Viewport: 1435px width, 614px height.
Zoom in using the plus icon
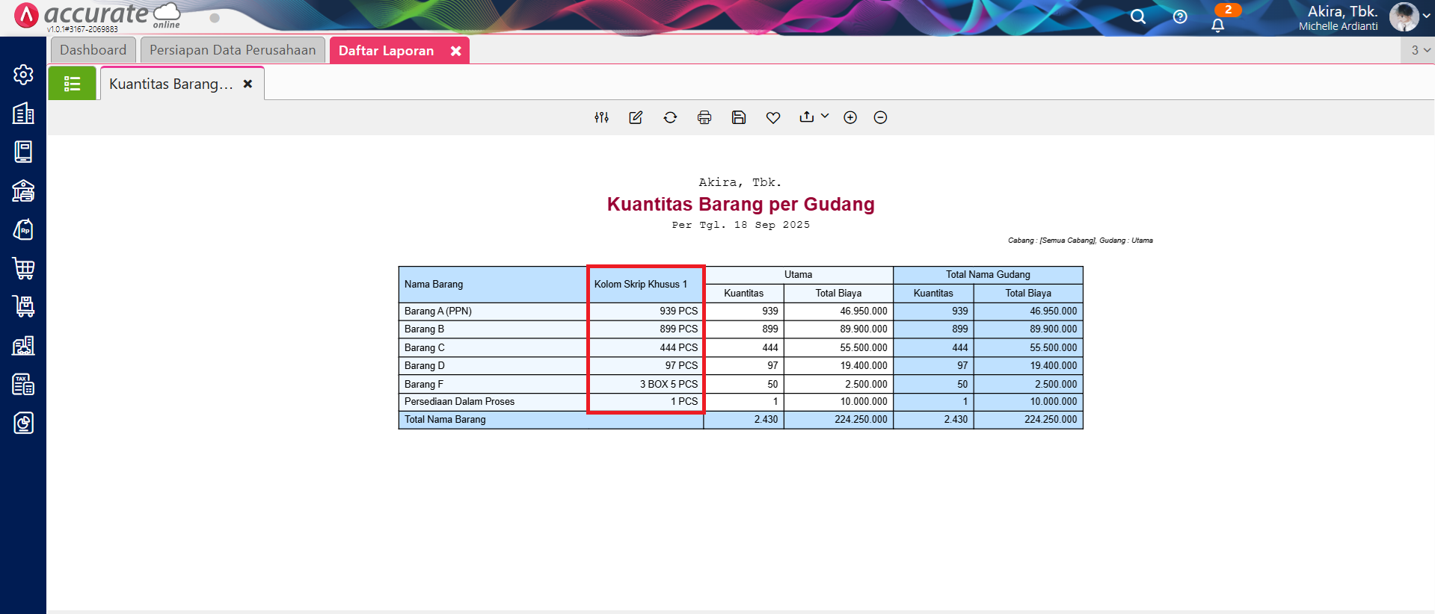point(850,117)
